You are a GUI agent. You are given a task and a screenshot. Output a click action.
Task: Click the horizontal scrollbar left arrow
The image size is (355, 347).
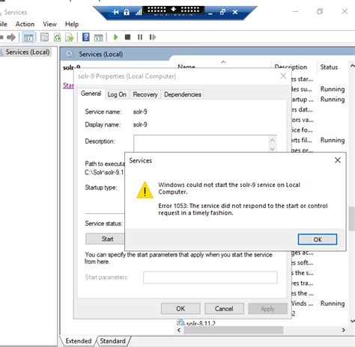(179, 330)
